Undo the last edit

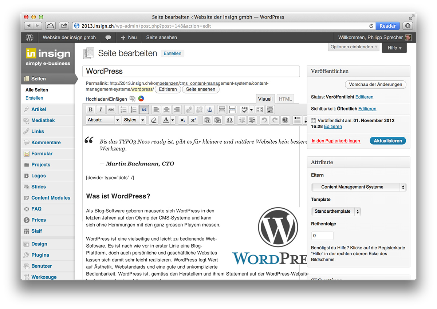click(264, 120)
